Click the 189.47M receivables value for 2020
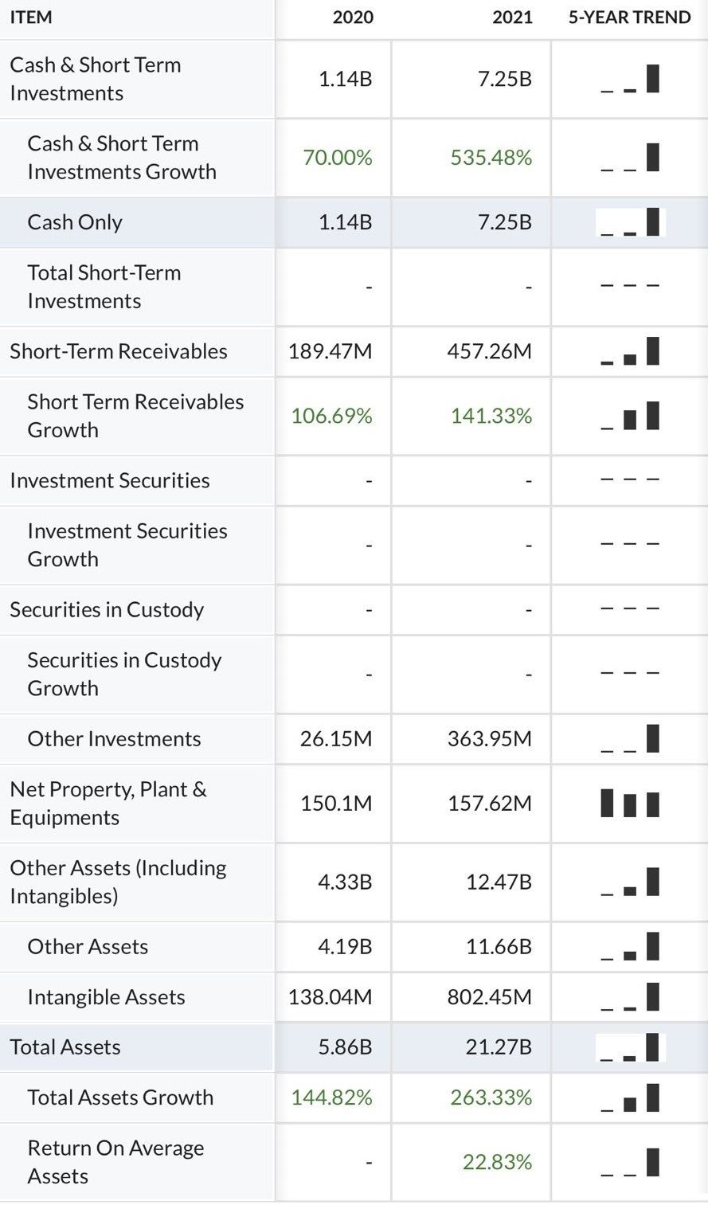The height and width of the screenshot is (1205, 708). pyautogui.click(x=330, y=351)
